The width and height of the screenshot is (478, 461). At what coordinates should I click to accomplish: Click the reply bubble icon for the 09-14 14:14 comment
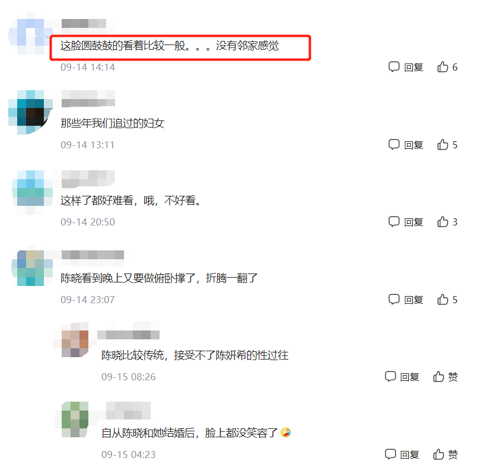[394, 67]
